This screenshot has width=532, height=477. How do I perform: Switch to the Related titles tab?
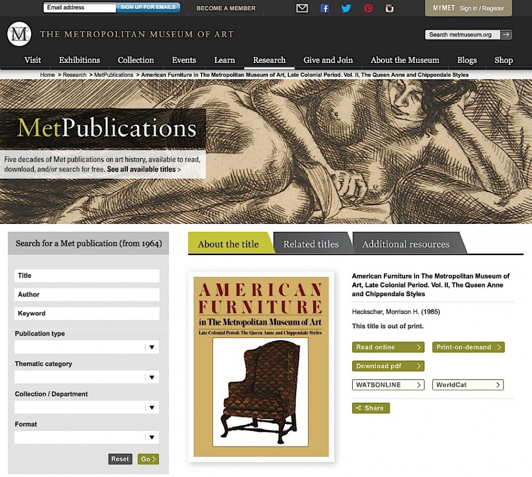pos(311,244)
